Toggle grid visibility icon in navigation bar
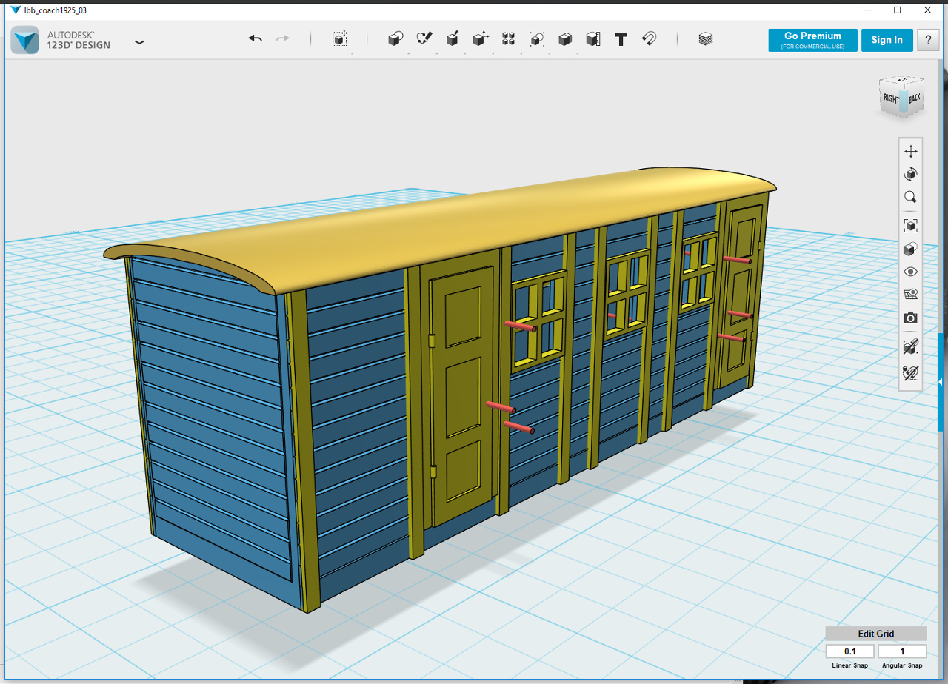Image resolution: width=948 pixels, height=684 pixels. coord(910,295)
